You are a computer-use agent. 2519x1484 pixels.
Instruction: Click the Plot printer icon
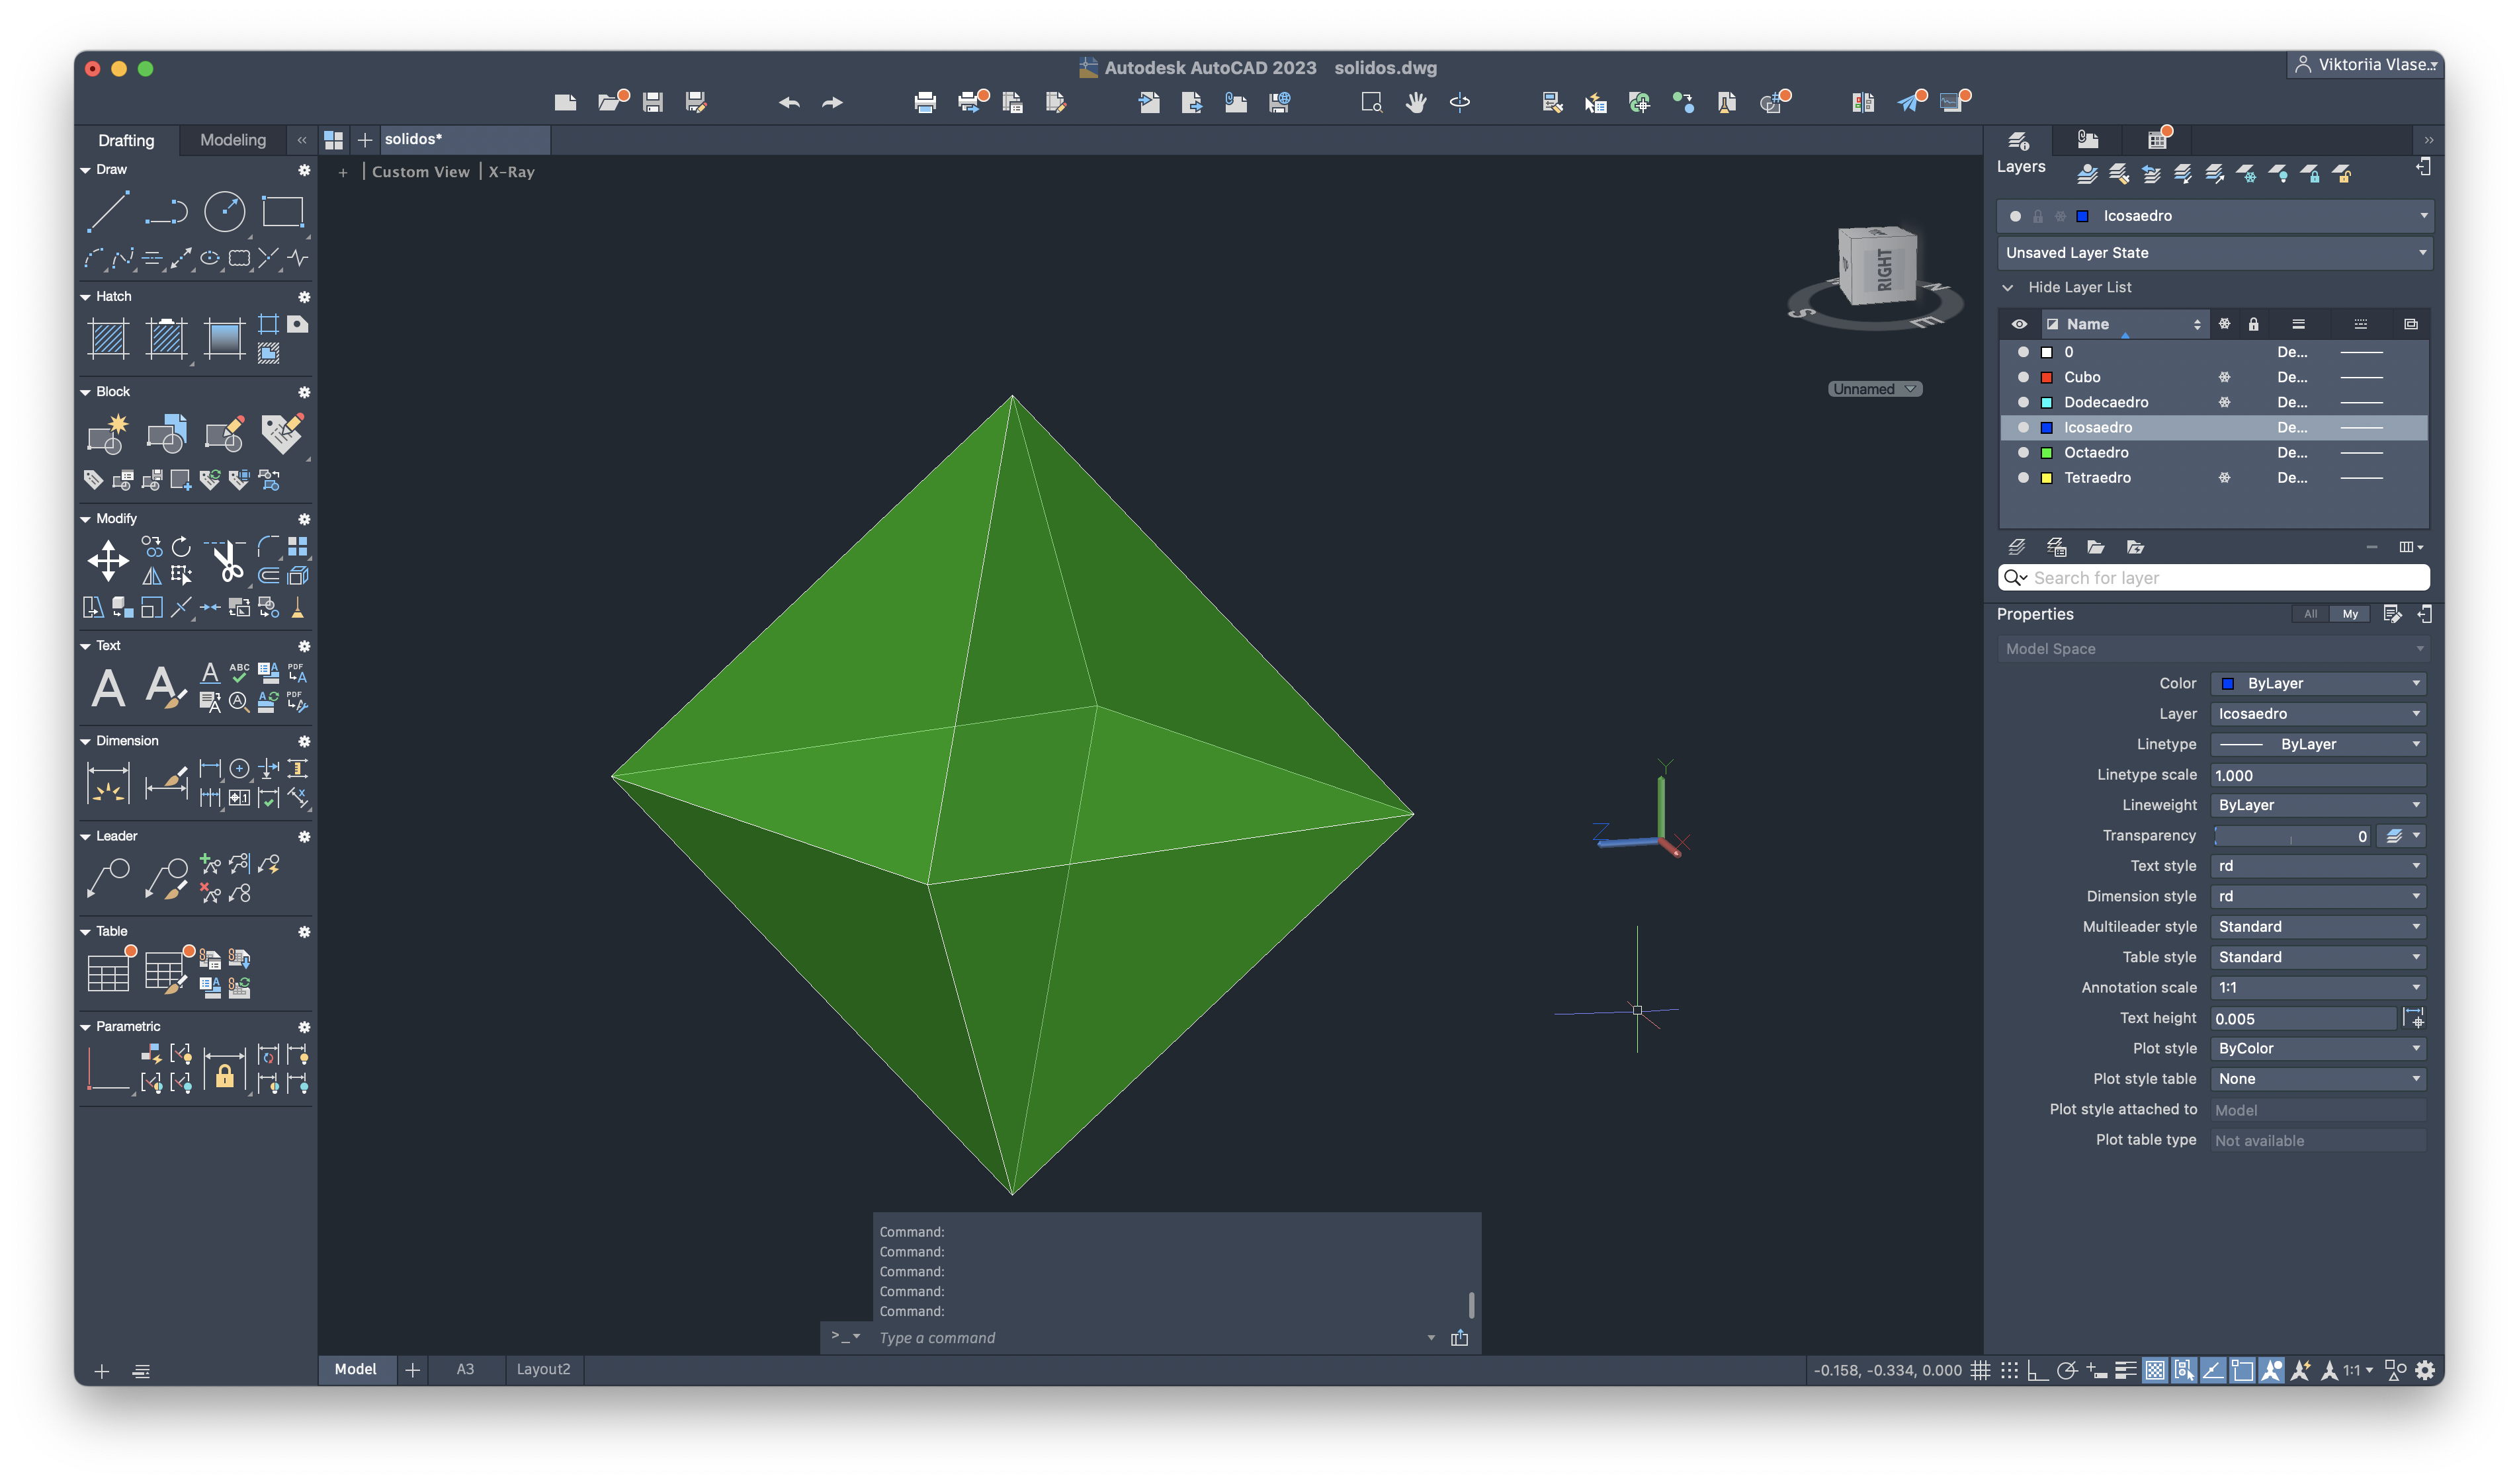point(925,102)
